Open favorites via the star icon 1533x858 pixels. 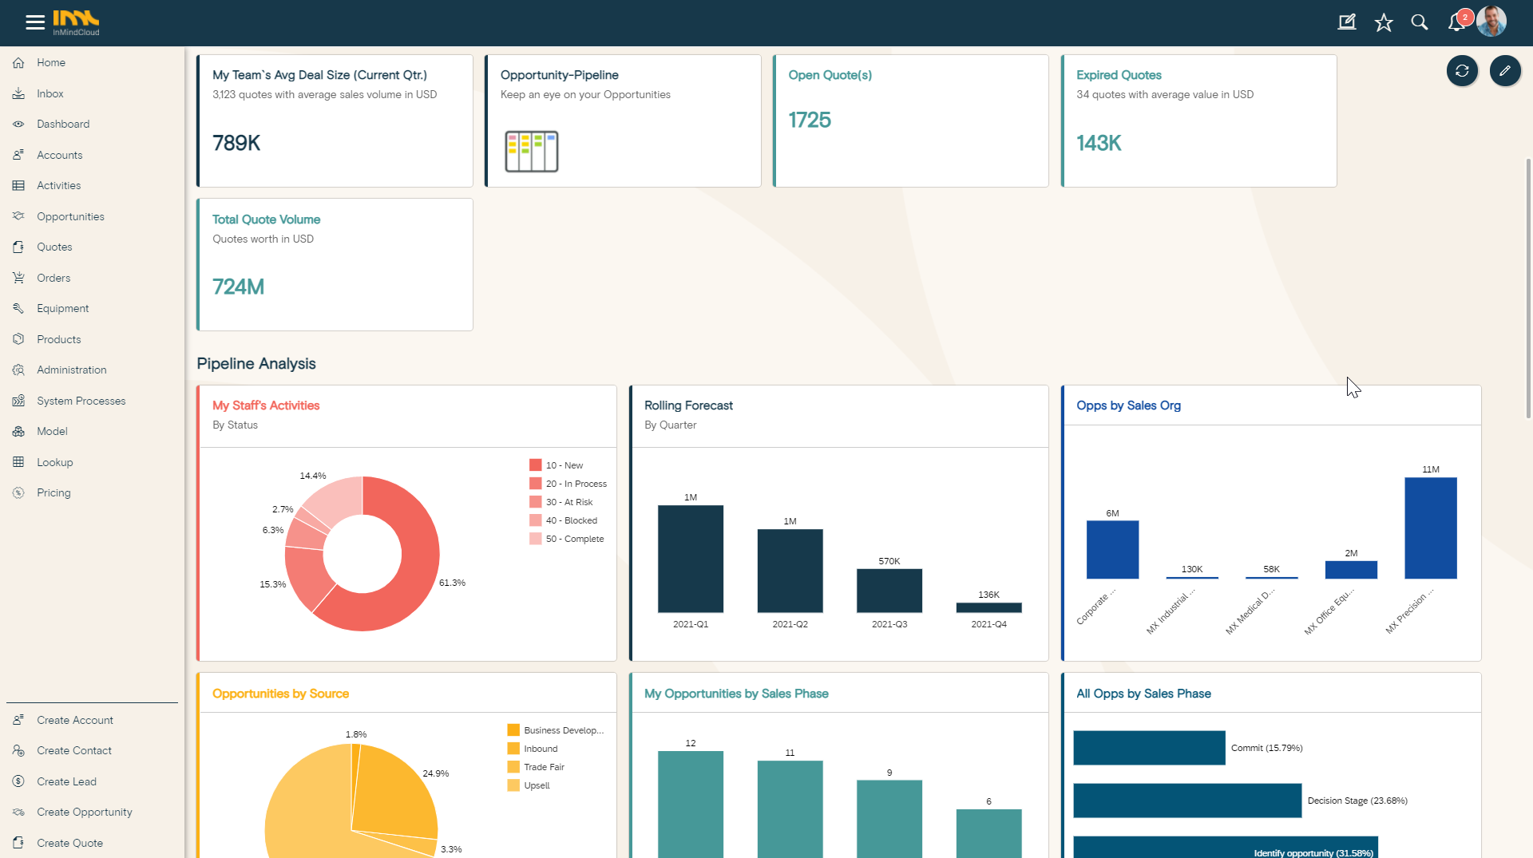1384,22
